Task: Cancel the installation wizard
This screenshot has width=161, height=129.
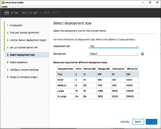Action: click(x=125, y=122)
